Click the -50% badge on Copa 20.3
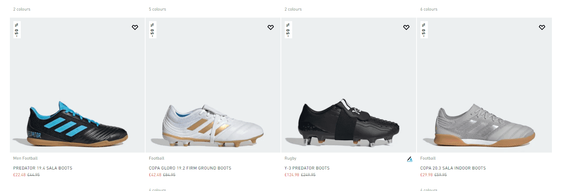The image size is (572, 191). tap(424, 30)
